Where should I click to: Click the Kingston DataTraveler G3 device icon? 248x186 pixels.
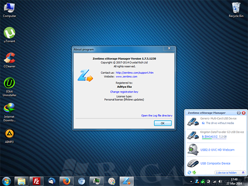[x=193, y=135]
